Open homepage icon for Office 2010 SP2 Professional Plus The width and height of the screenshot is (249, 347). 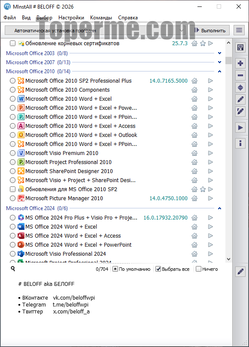(x=194, y=81)
